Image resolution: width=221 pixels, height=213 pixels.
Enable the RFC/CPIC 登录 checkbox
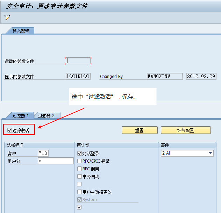[x=79, y=161]
